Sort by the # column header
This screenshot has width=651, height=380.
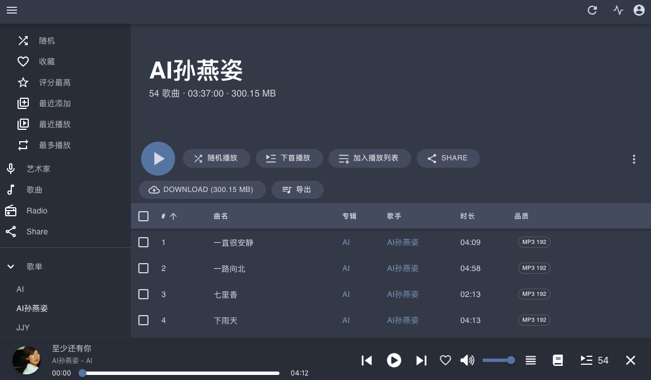click(169, 216)
